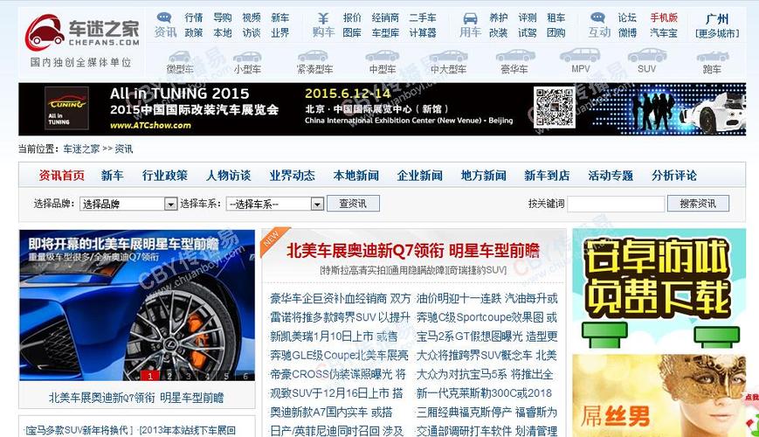Open the 宝马多款SUV新年将换代 link

79,430
